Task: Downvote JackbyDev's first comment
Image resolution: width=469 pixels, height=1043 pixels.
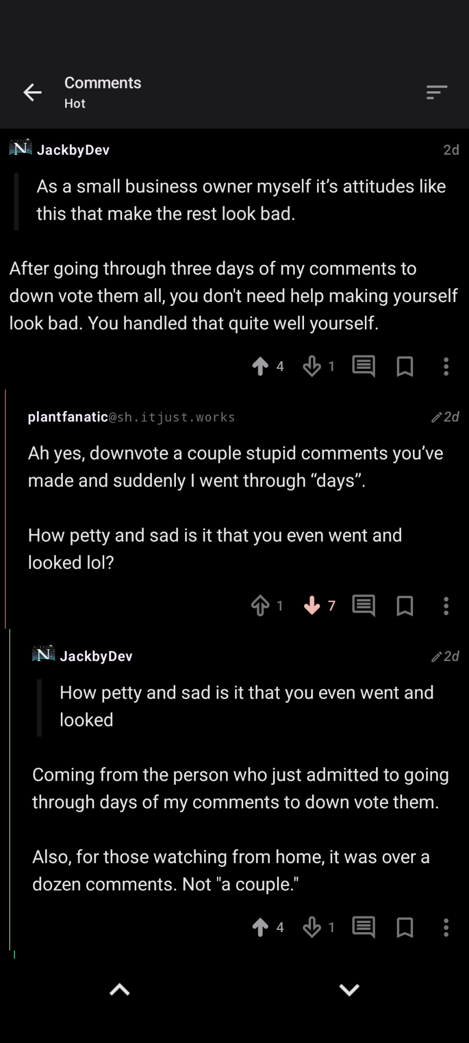Action: (x=312, y=366)
